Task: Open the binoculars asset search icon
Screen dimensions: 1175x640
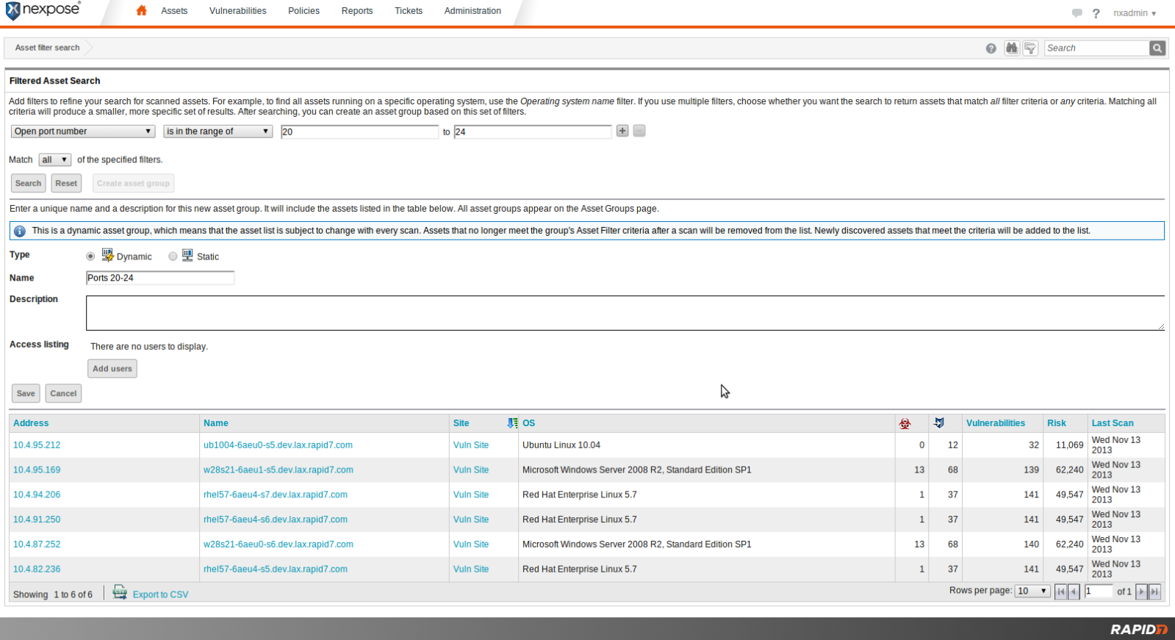Action: pos(1012,48)
